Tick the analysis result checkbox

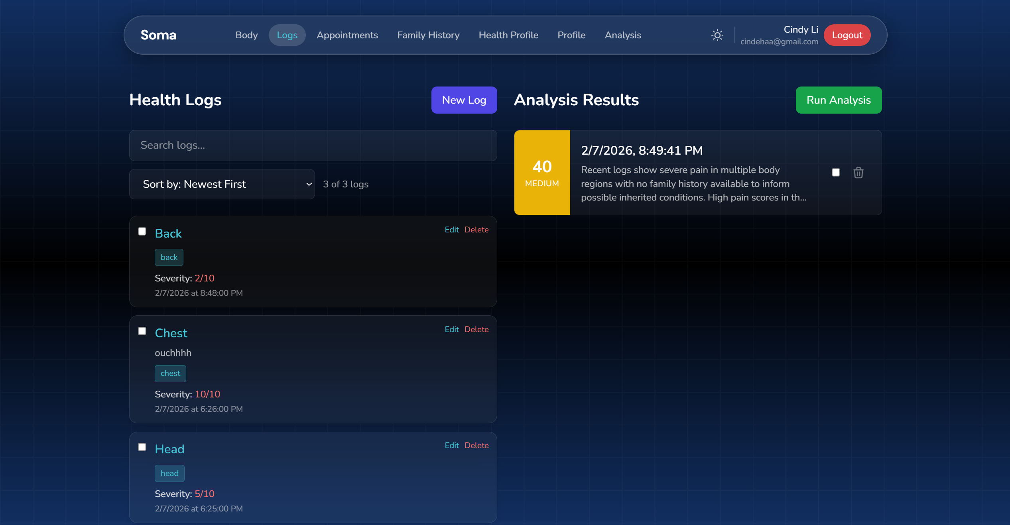(x=836, y=173)
